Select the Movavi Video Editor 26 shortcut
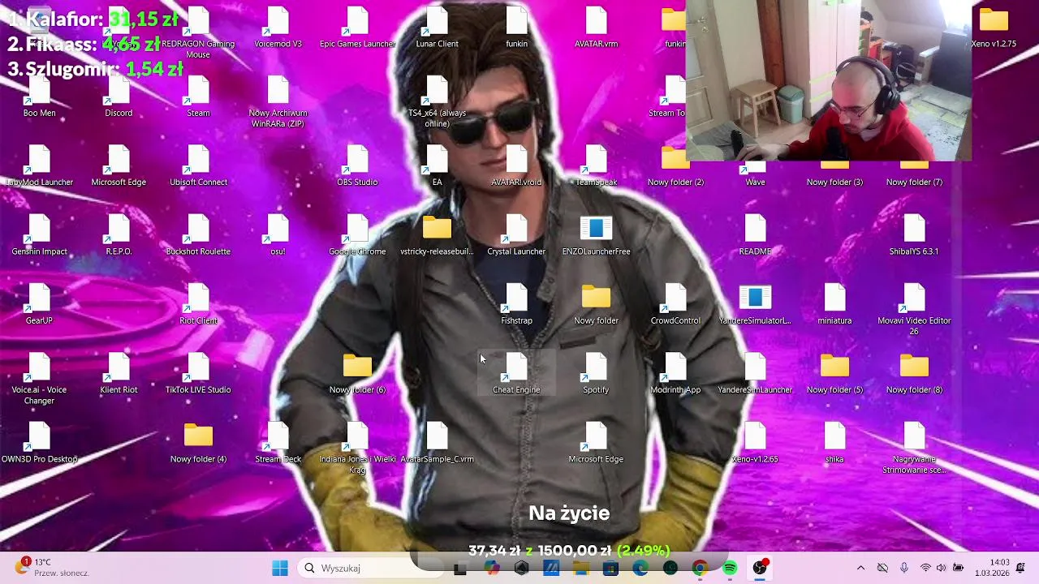 [x=914, y=311]
